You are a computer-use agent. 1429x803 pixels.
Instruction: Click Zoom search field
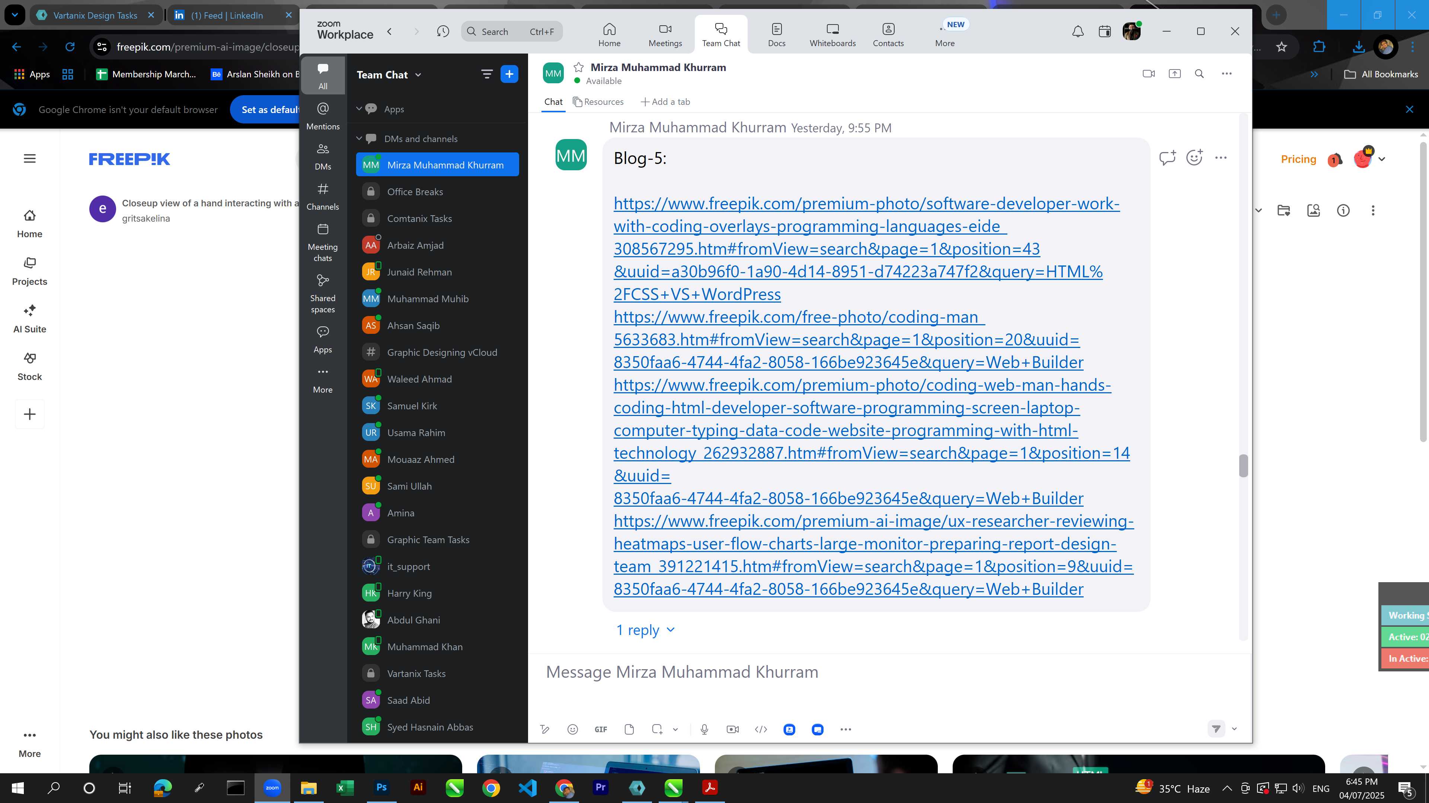point(511,32)
